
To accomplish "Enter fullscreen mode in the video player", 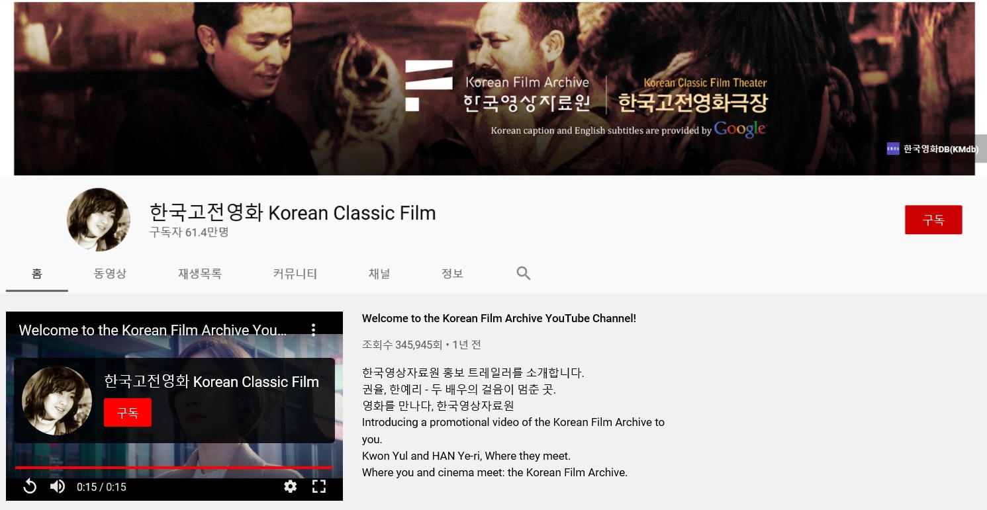I will pyautogui.click(x=319, y=487).
